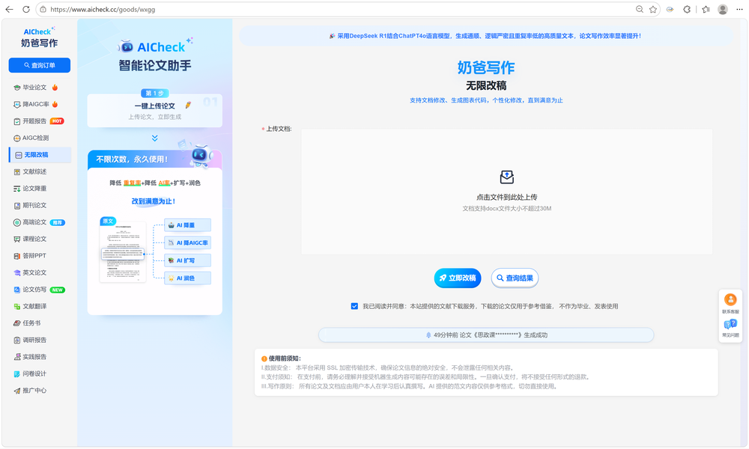Click the 点击文件到此处上传 text
This screenshot has width=749, height=449.
click(507, 197)
